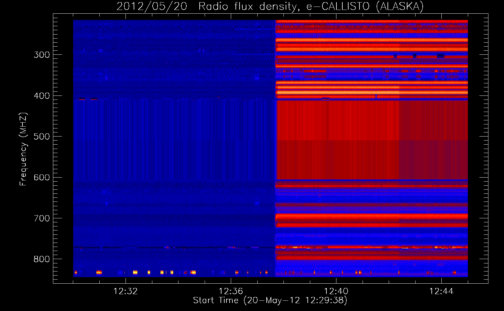Image resolution: width=504 pixels, height=311 pixels.
Task: Click the 400 frequency tick label
Action: tap(42, 96)
